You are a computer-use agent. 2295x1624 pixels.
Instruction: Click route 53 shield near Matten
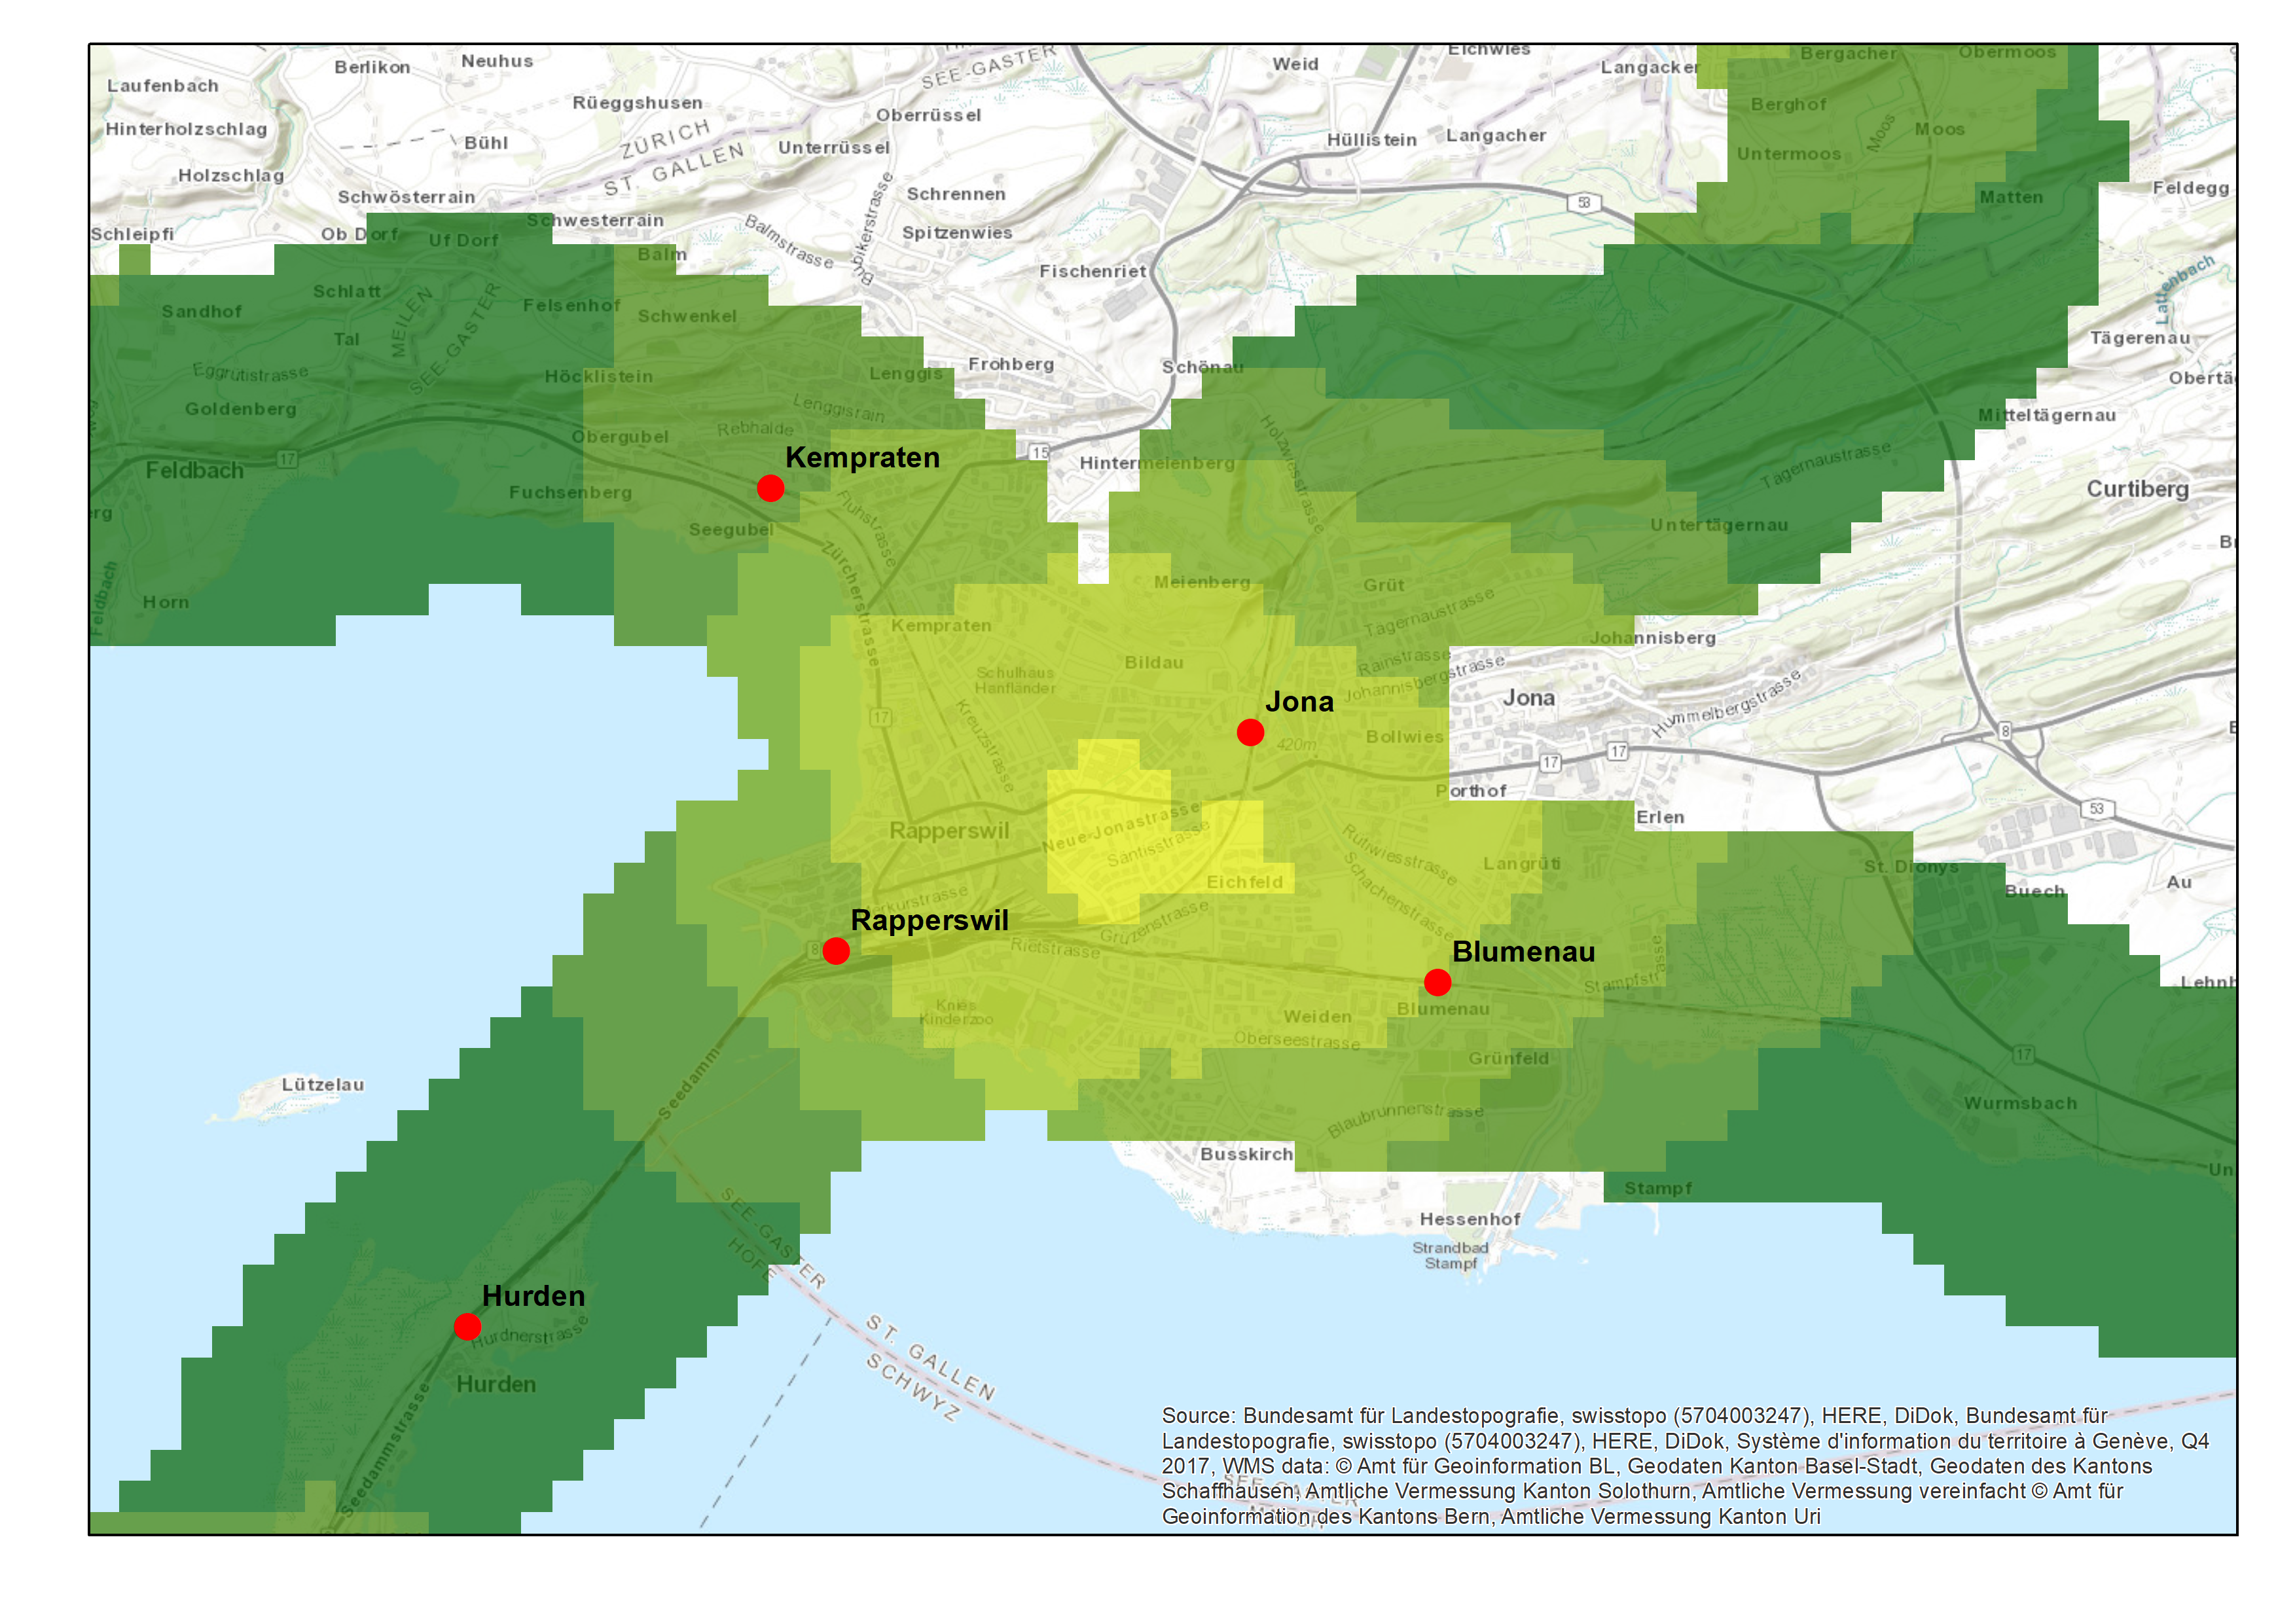(x=1584, y=203)
